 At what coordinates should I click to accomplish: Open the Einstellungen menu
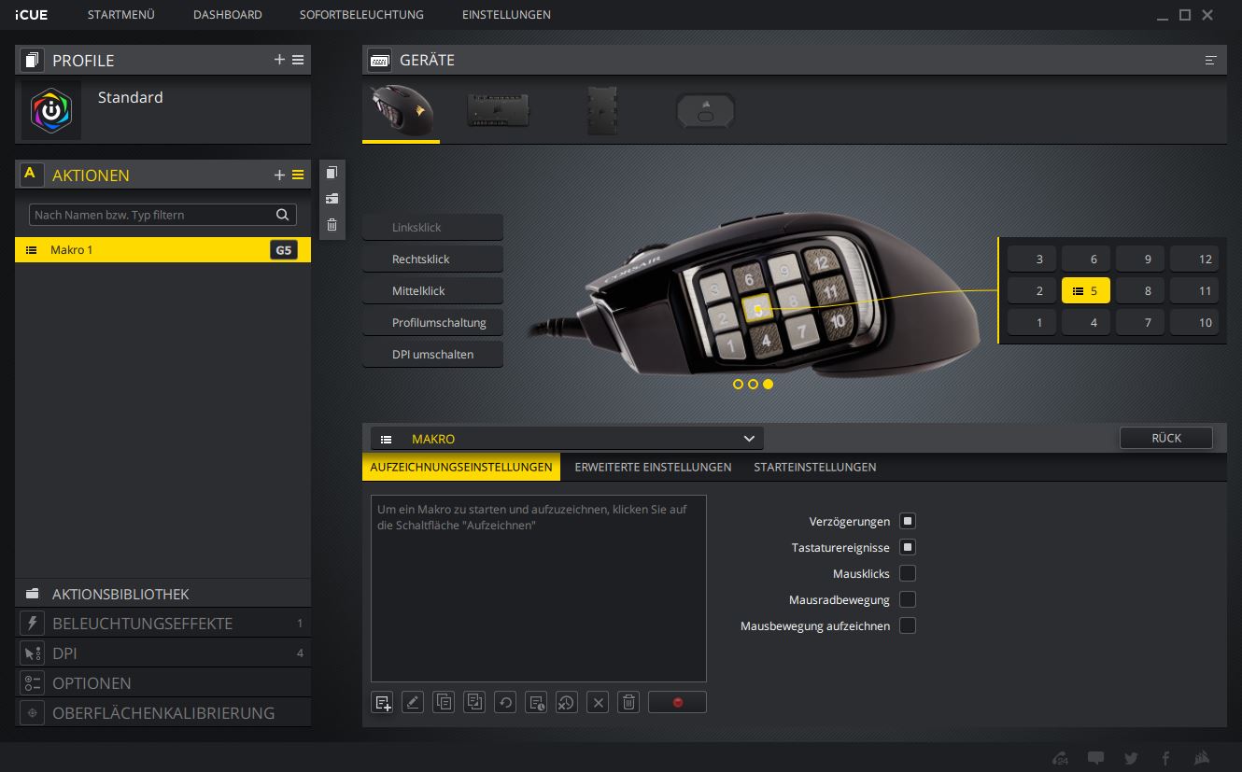point(506,15)
